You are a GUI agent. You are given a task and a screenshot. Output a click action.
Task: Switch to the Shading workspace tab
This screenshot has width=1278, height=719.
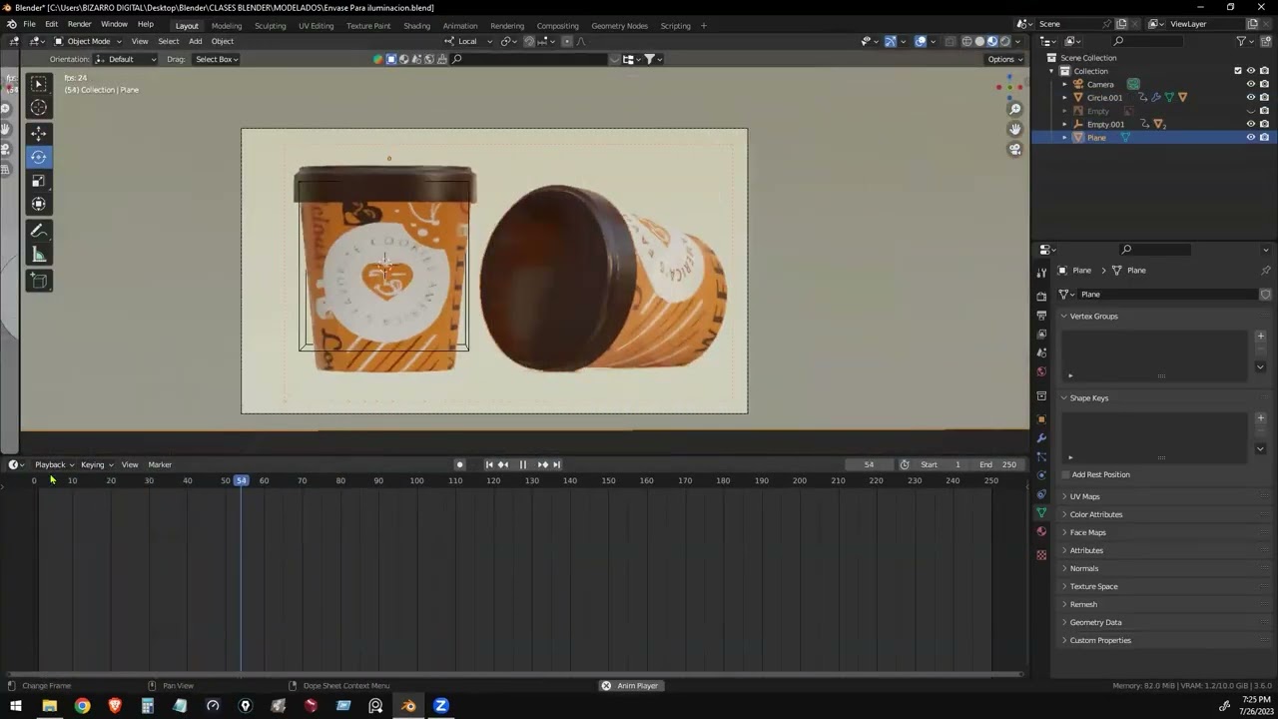(416, 25)
